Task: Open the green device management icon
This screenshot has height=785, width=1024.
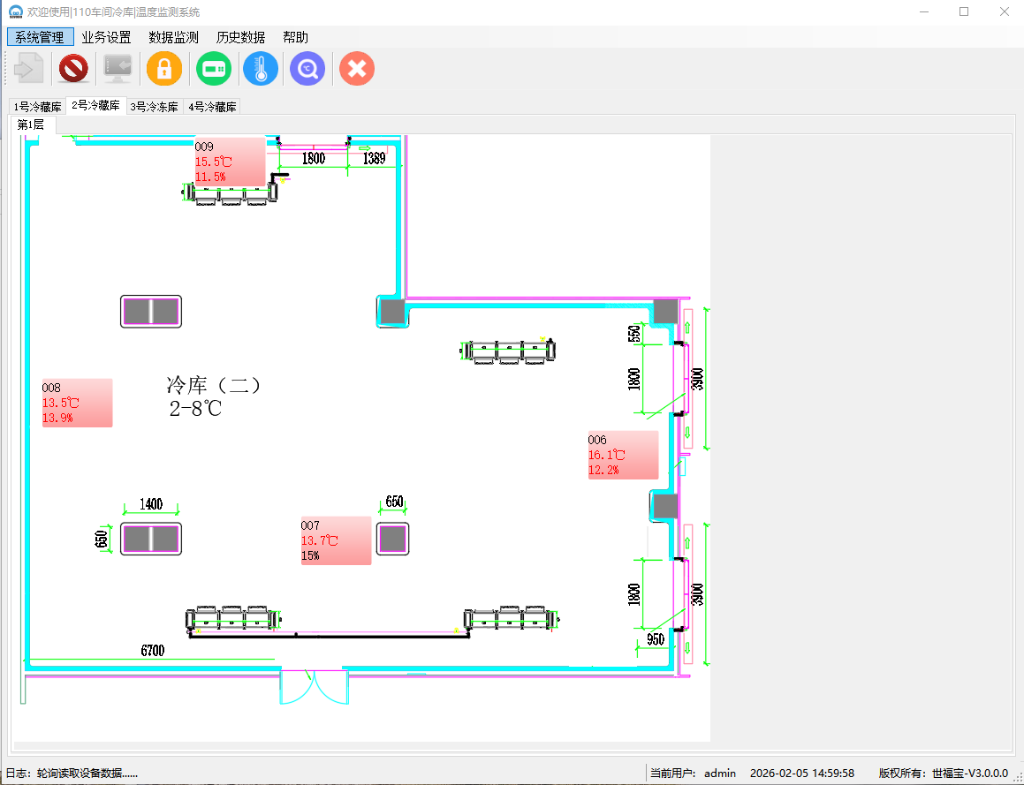Action: point(213,68)
